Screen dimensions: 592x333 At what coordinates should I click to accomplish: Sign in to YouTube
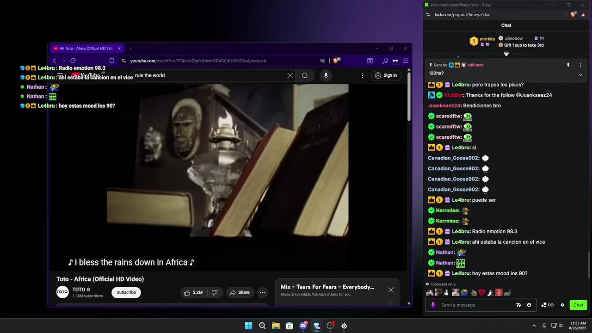pos(386,75)
